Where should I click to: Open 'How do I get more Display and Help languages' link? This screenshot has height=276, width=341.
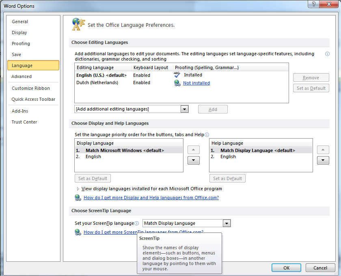[151, 198]
